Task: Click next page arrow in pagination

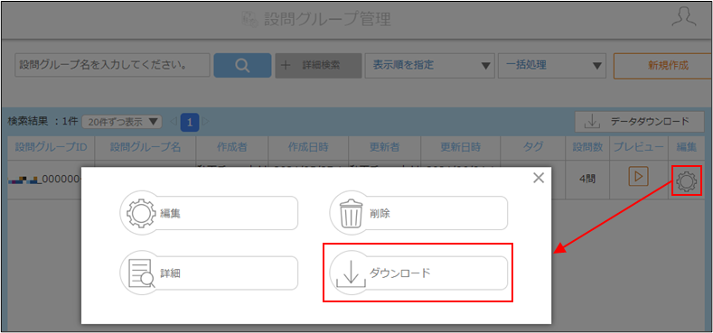Action: (205, 122)
